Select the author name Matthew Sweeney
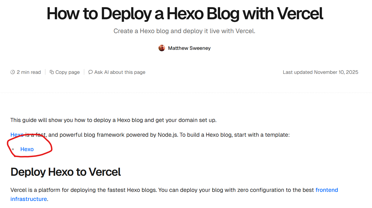This screenshot has width=372, height=208. pos(189,48)
